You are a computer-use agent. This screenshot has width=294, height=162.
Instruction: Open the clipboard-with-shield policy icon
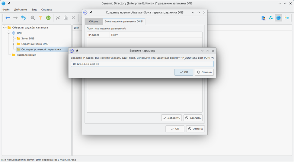pyautogui.click(x=286, y=18)
